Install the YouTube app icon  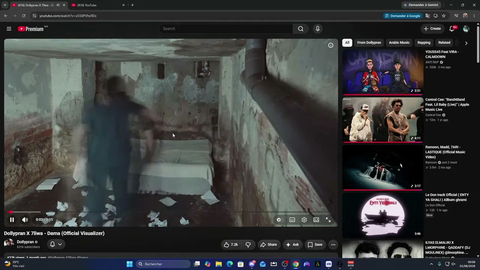pyautogui.click(x=436, y=16)
